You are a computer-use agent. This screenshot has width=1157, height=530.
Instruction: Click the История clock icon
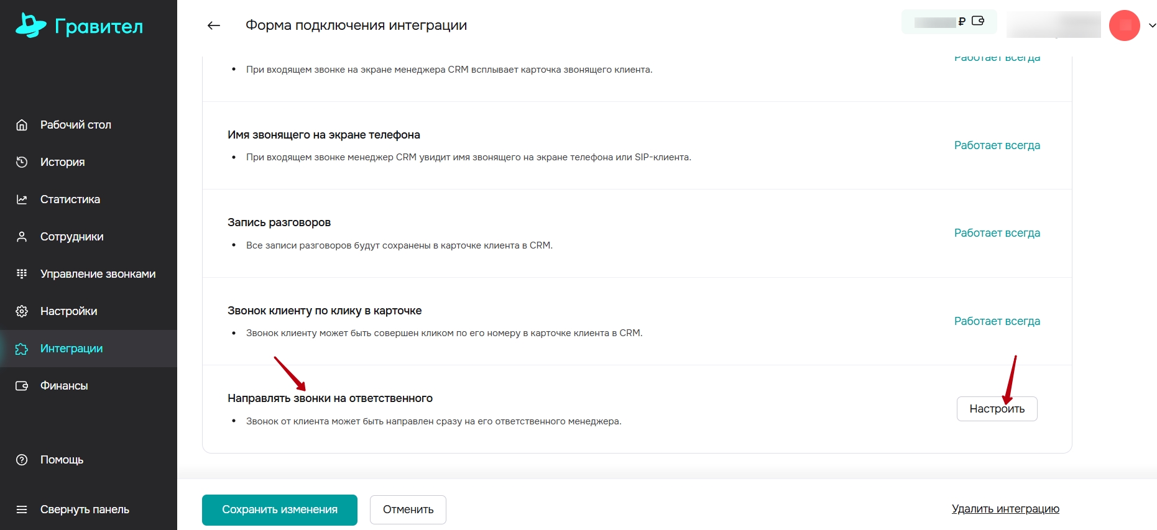[22, 162]
